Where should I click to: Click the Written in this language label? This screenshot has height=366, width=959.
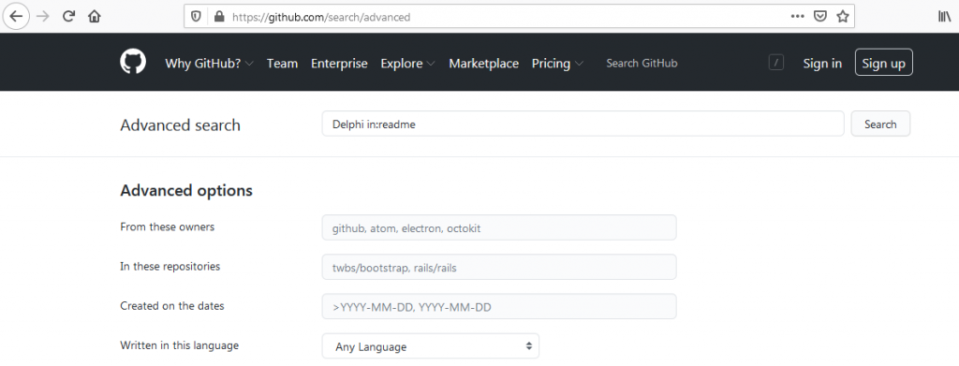(179, 345)
